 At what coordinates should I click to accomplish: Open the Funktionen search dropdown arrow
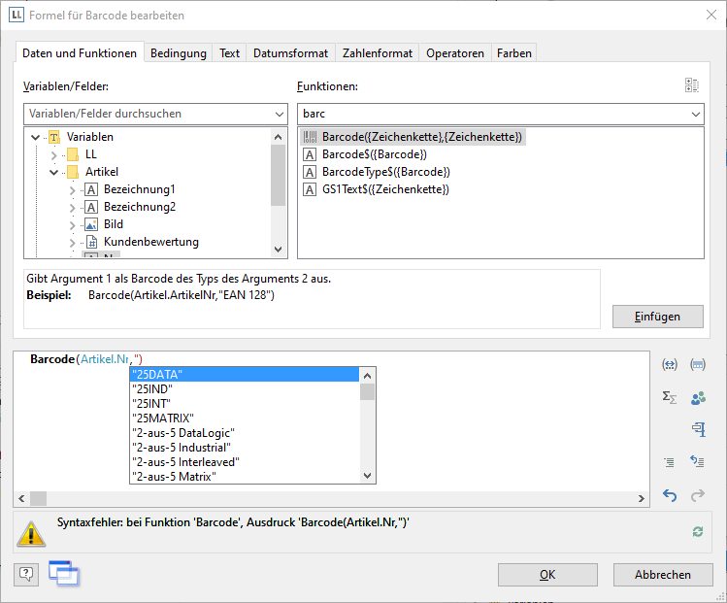[695, 115]
